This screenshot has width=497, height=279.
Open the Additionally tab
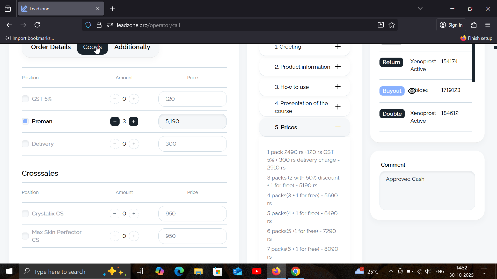click(132, 47)
